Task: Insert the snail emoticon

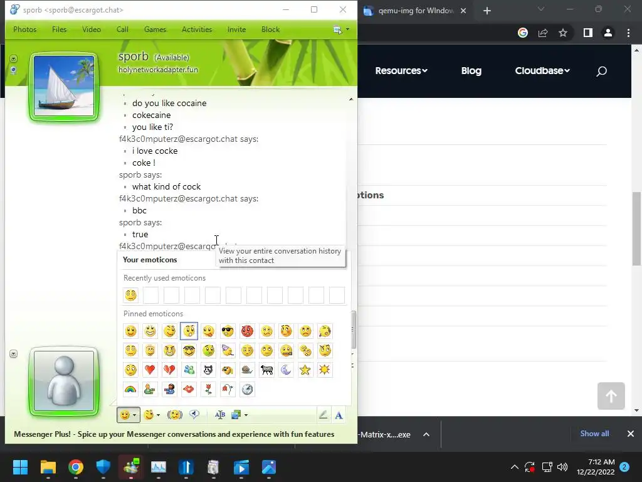Action: [x=247, y=370]
